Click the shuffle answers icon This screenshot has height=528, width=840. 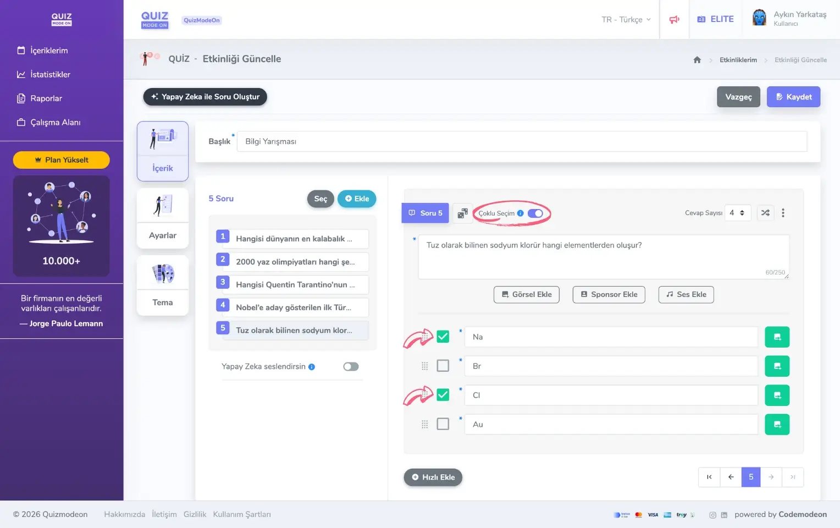[x=765, y=213]
